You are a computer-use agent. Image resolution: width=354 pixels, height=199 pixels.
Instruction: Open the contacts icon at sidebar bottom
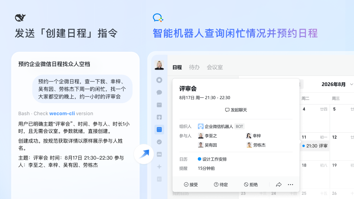tap(159, 179)
